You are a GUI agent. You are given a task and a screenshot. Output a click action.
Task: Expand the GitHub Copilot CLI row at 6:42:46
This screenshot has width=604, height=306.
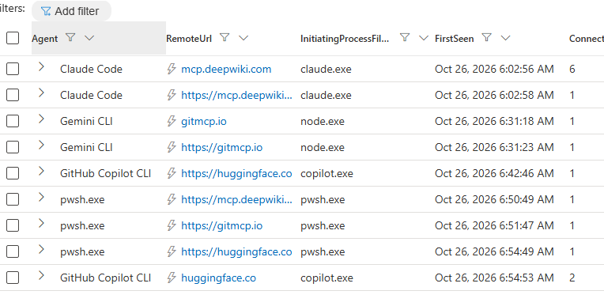pyautogui.click(x=42, y=172)
